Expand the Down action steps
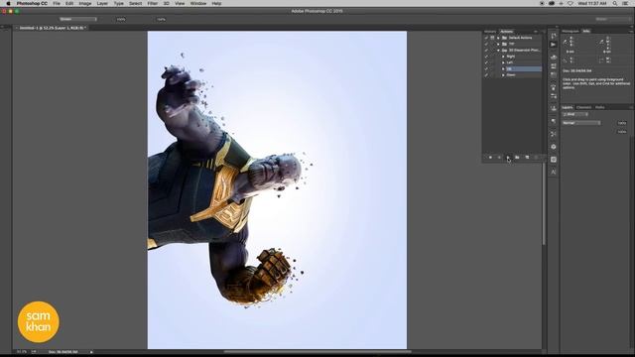The width and height of the screenshot is (635, 357). click(503, 75)
